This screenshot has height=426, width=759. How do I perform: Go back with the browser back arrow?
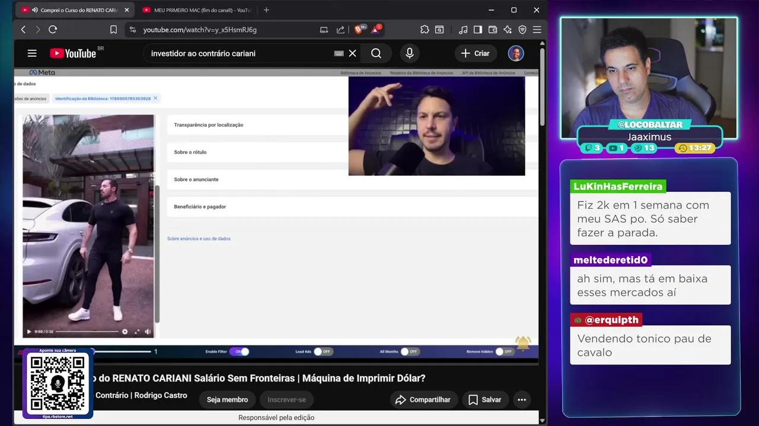(x=23, y=30)
